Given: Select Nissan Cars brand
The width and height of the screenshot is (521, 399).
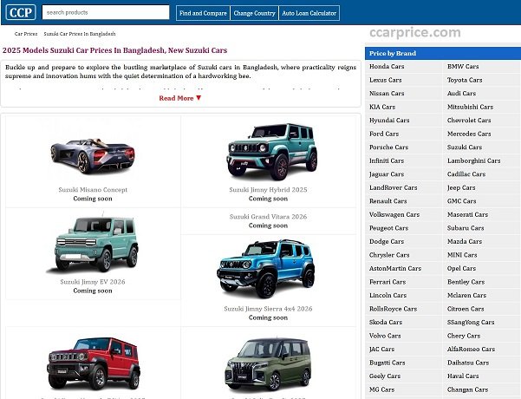Looking at the screenshot, I should [x=387, y=94].
